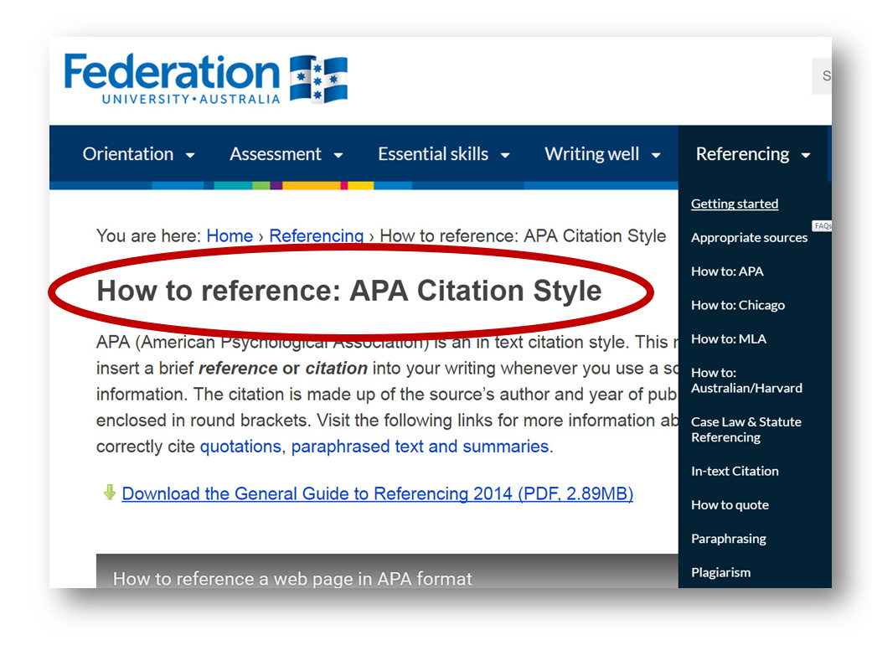Select How to: Chicago menu entry
The width and height of the screenshot is (872, 661).
pyautogui.click(x=738, y=306)
